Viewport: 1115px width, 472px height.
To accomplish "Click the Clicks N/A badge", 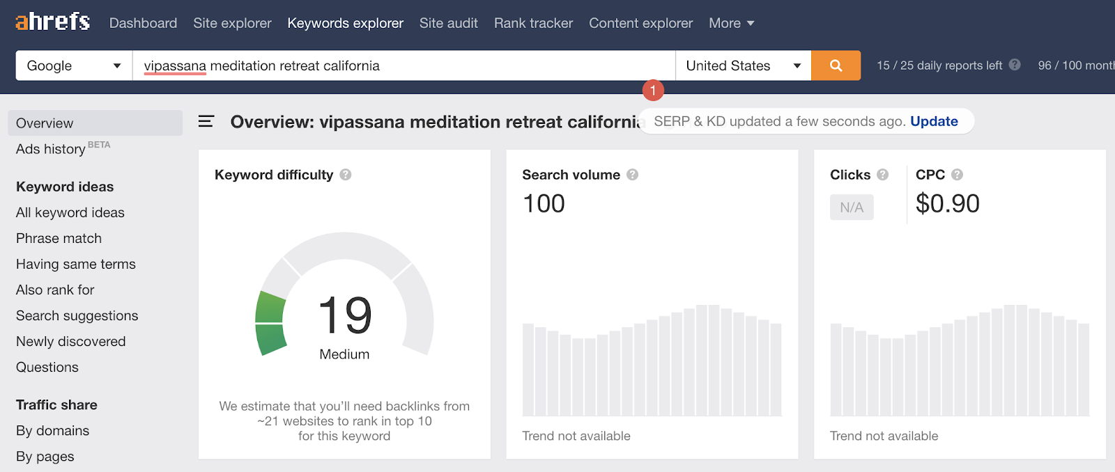I will [852, 207].
